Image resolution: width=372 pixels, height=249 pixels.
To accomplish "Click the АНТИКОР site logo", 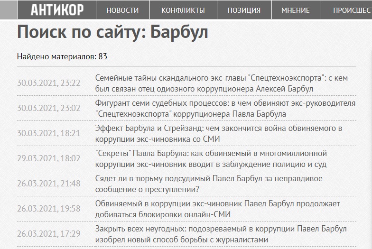I will 57,9.
